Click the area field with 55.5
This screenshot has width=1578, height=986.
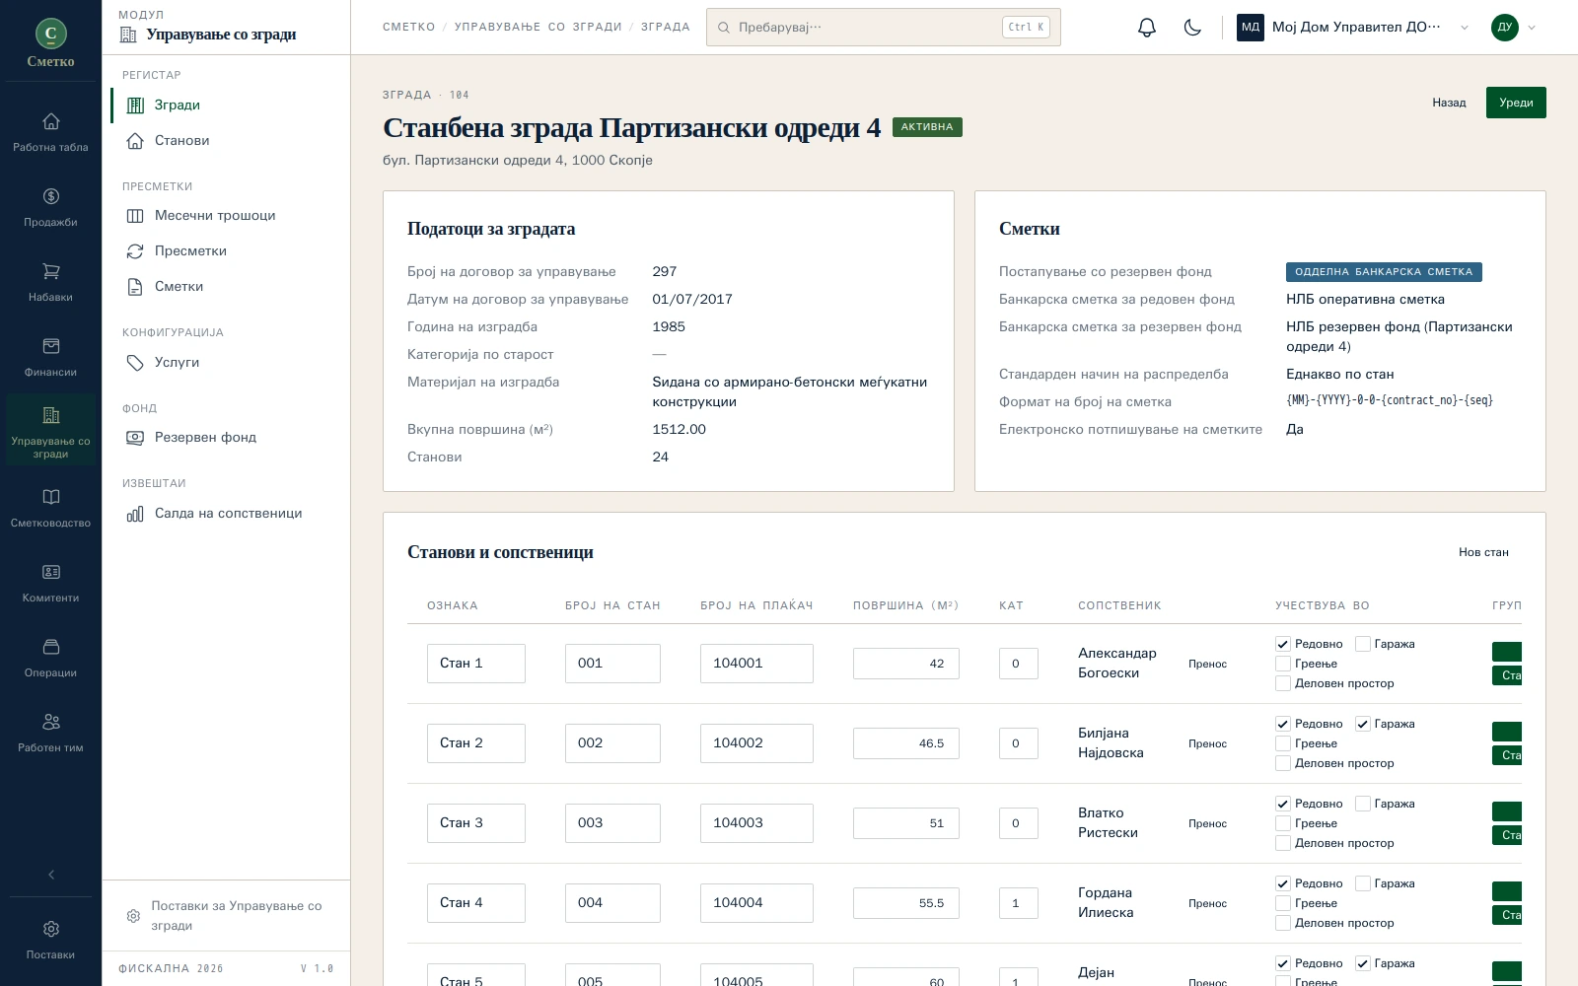pos(906,903)
